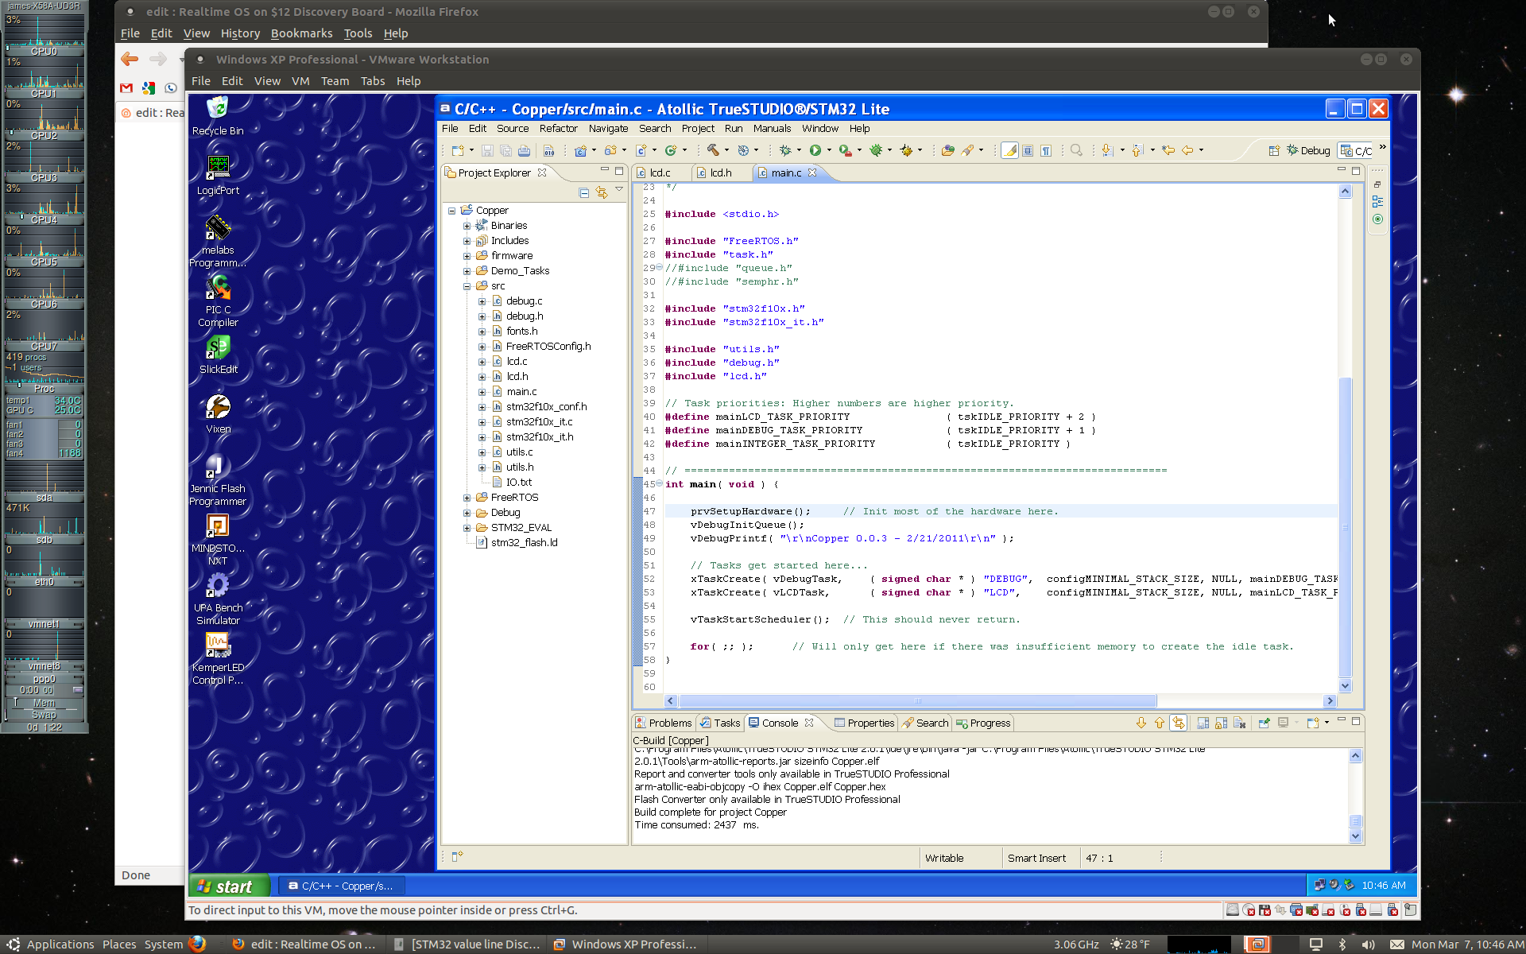Image resolution: width=1526 pixels, height=954 pixels.
Task: Open the Bookmarks menu in Firefox
Action: point(301,33)
